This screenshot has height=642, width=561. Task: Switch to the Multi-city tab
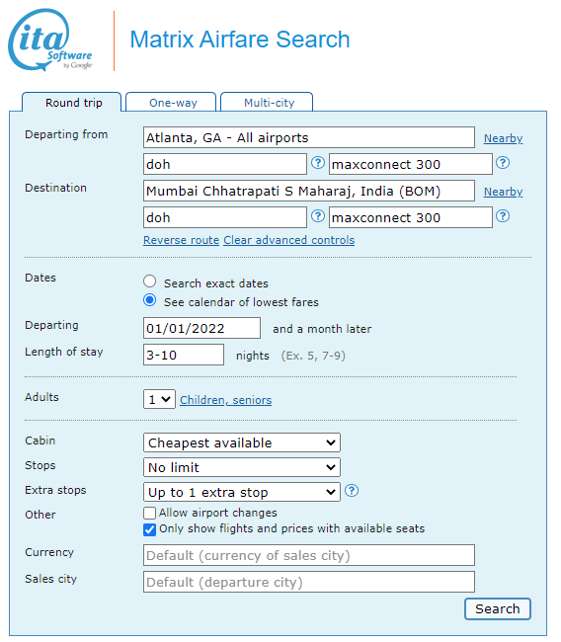click(x=267, y=102)
